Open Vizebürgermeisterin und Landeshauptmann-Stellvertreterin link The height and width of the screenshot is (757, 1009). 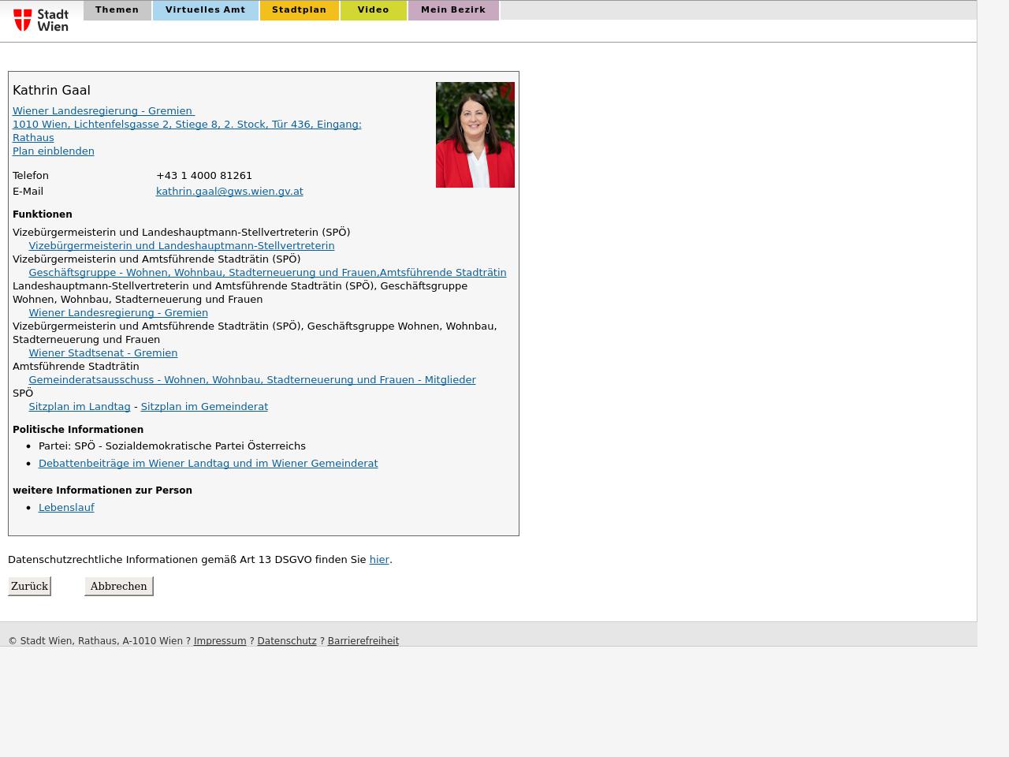(181, 246)
